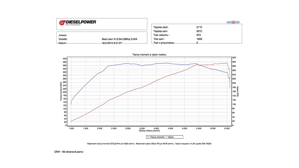Click the Vykon [PS] right axis label
Viewport: 299px width, 168px height.
point(238,91)
